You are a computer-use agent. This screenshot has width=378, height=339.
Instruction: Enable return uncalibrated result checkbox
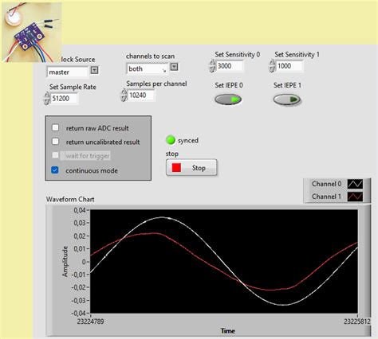pyautogui.click(x=55, y=141)
